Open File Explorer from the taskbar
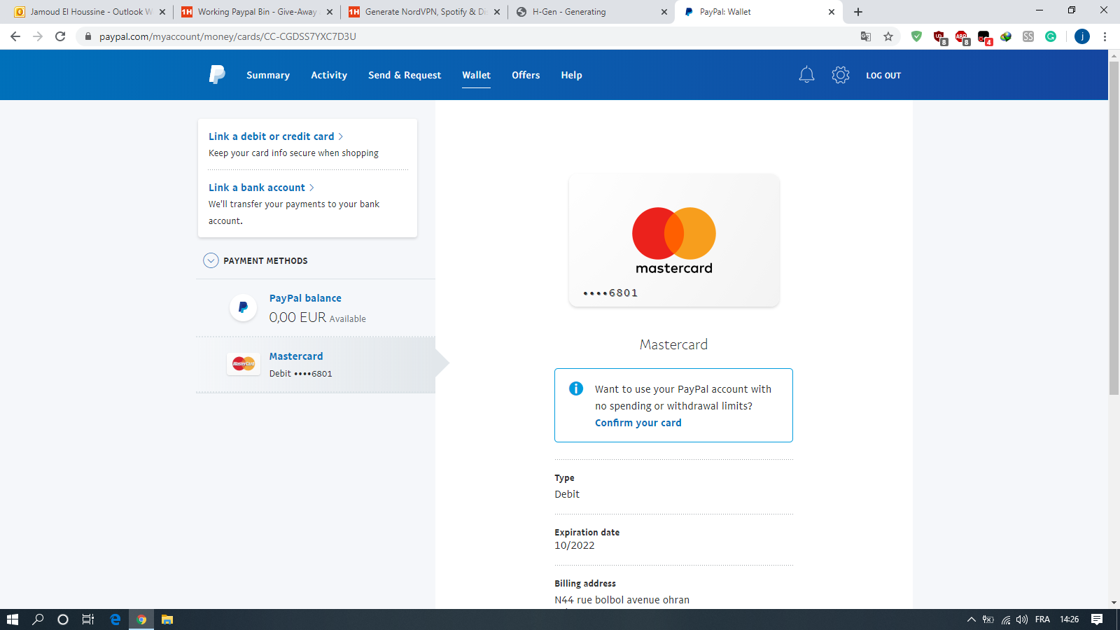This screenshot has width=1120, height=630. [x=167, y=619]
